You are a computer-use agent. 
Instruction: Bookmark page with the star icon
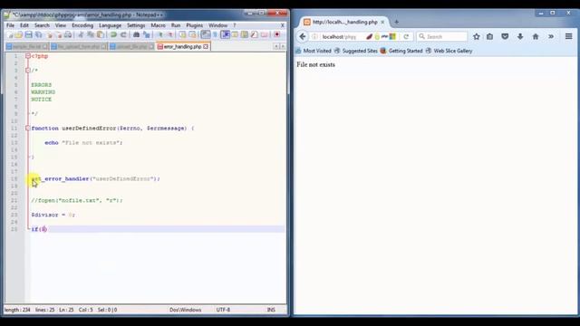(477, 36)
